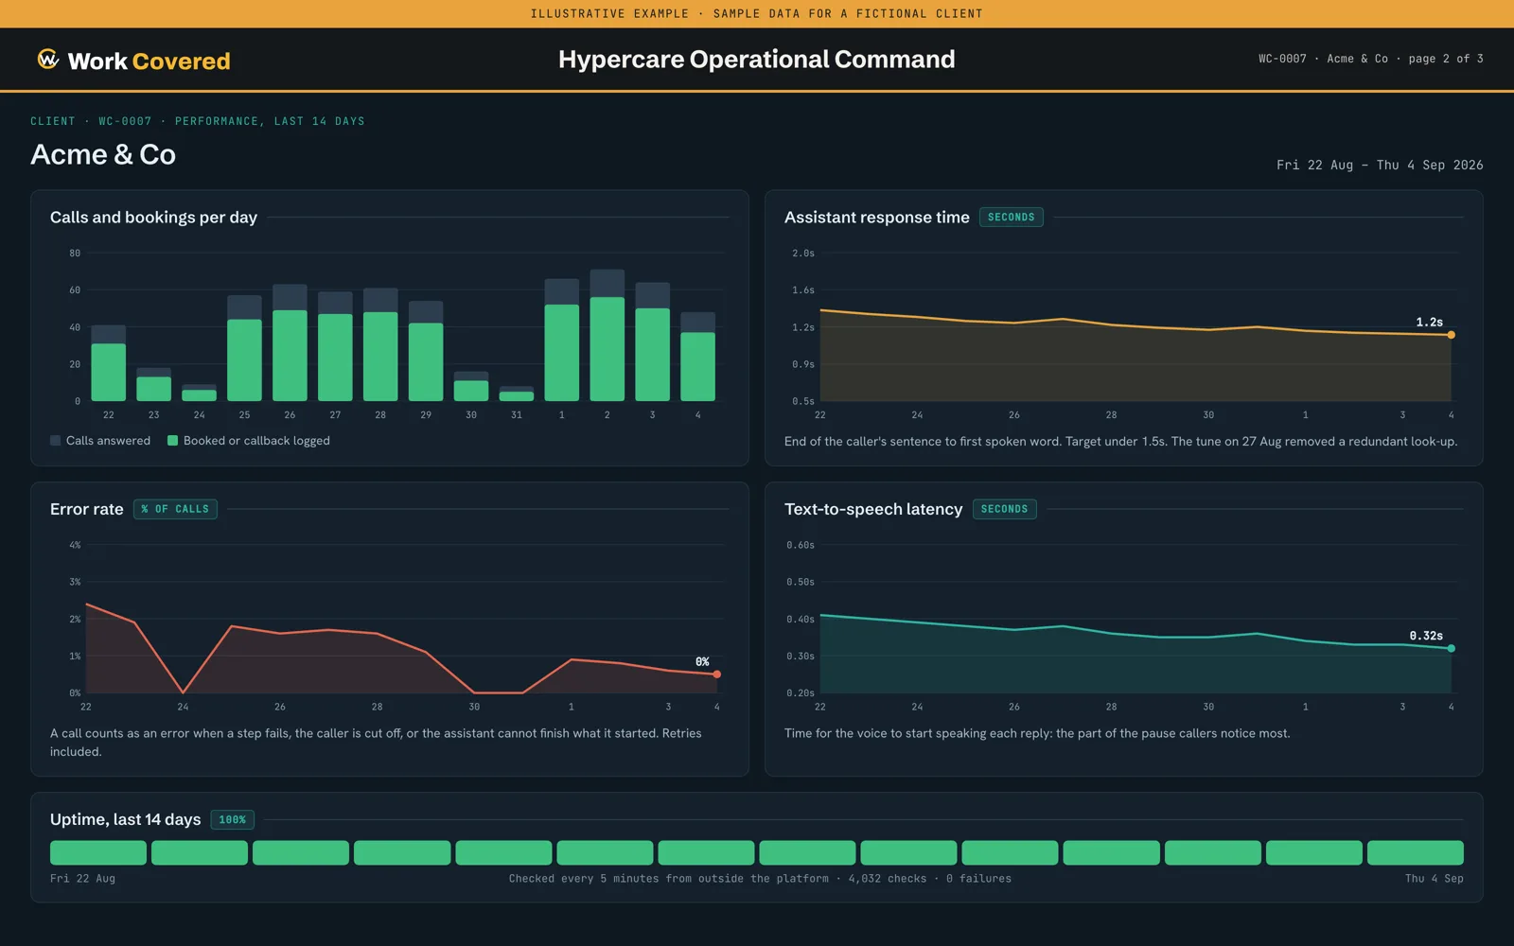Click the teal end-point dot on latency line
The width and height of the screenshot is (1514, 946).
click(x=1451, y=648)
